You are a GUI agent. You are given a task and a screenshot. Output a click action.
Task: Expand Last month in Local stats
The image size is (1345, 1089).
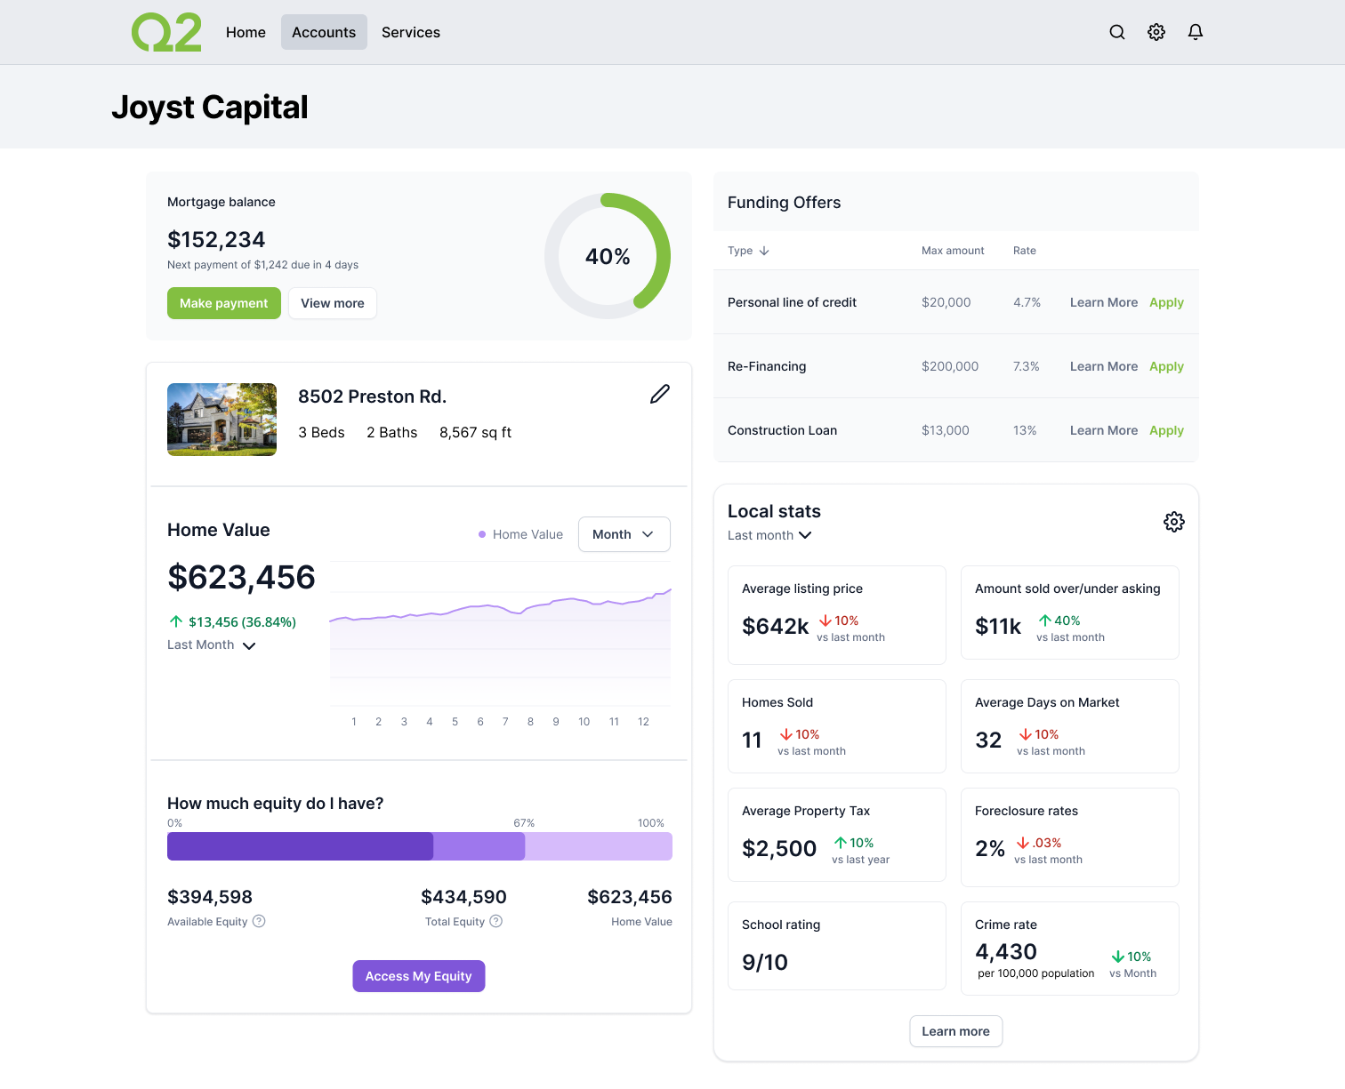[x=769, y=535]
